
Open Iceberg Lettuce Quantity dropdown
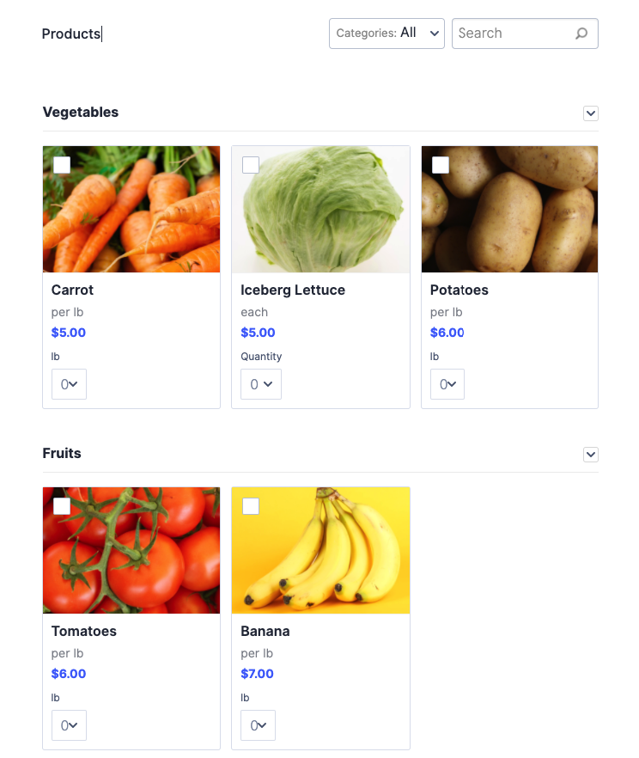(261, 384)
